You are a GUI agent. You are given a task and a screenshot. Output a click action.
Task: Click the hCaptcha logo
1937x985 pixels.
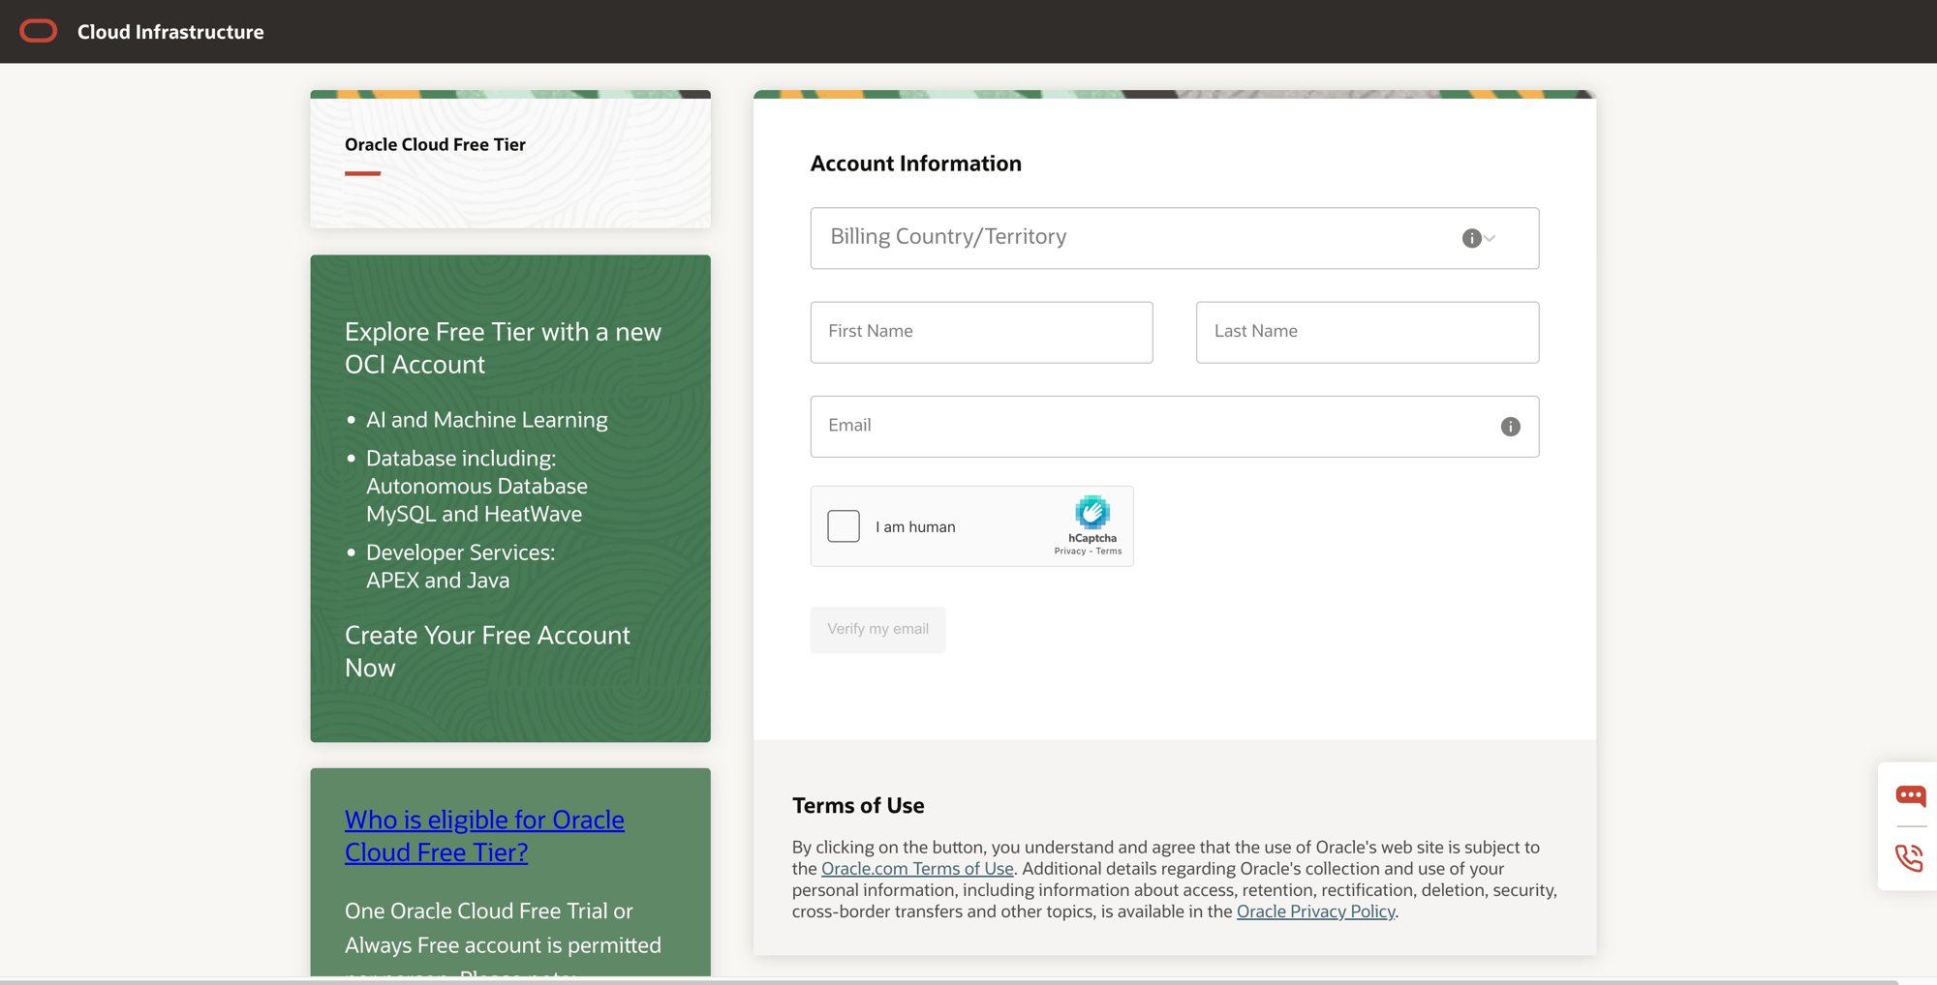click(1091, 512)
